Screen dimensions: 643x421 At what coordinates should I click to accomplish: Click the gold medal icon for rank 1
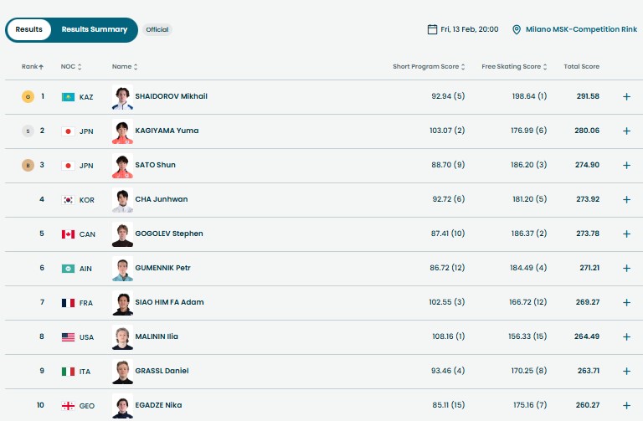coord(27,96)
